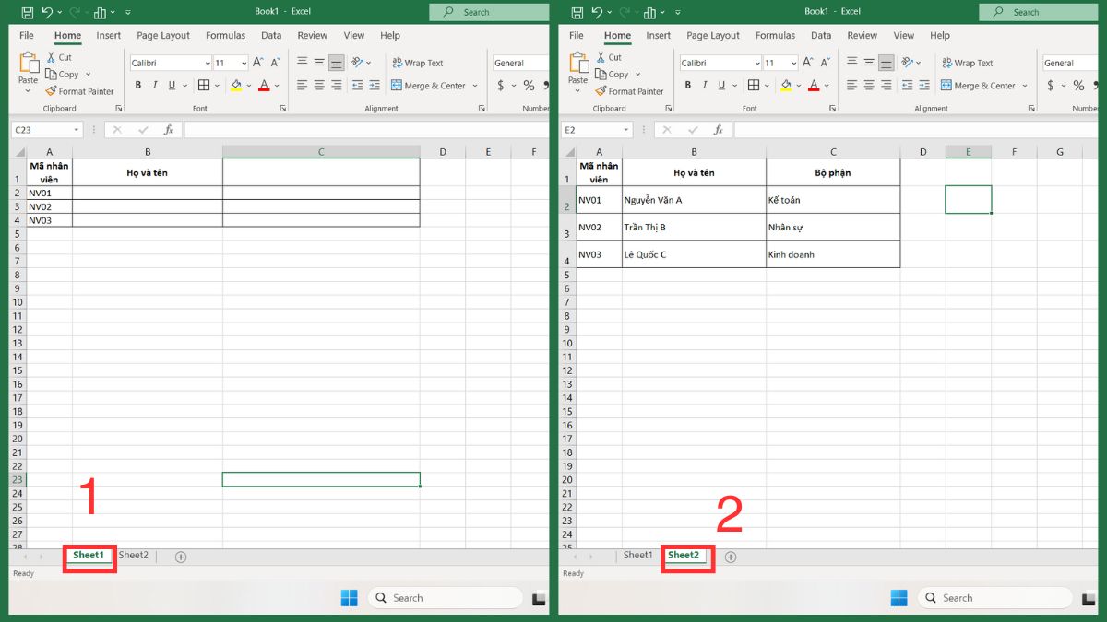Click Italic in the left Excel window
The height and width of the screenshot is (622, 1107).
154,85
